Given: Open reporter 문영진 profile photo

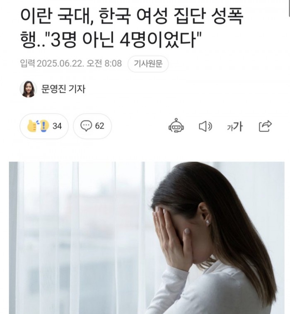Looking at the screenshot, I should (28, 89).
